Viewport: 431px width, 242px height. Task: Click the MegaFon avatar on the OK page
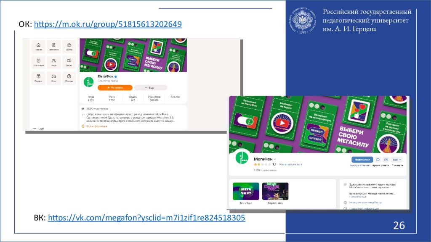click(88, 82)
